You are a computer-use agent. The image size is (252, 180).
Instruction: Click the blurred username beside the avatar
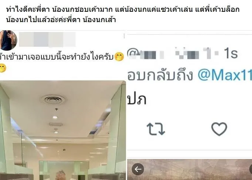pos(47,39)
